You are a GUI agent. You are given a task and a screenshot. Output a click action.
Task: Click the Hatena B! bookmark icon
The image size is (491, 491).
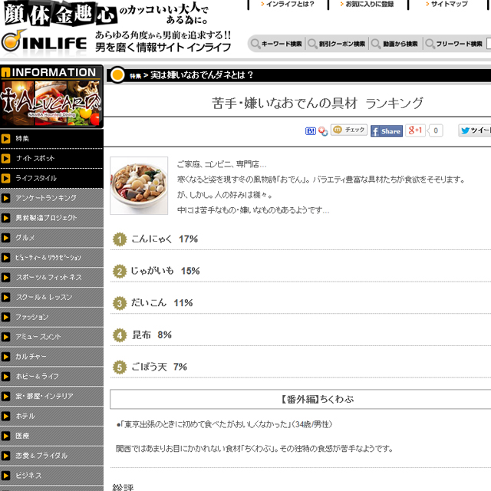tap(310, 131)
